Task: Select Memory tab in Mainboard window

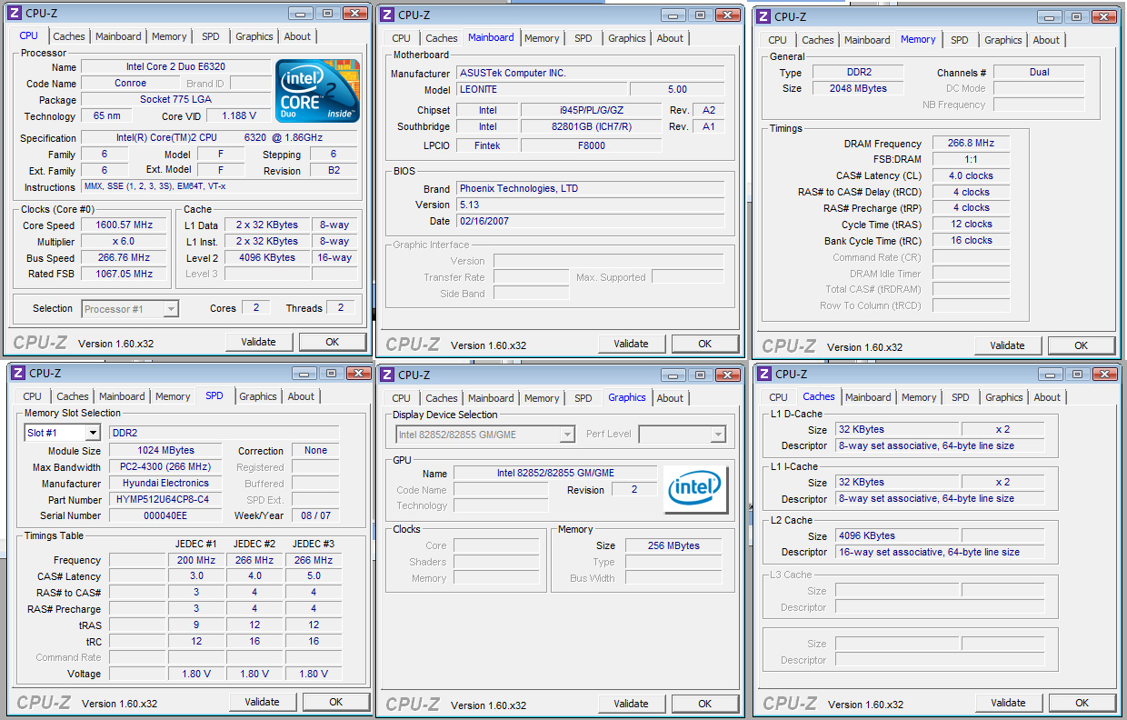Action: pyautogui.click(x=542, y=38)
